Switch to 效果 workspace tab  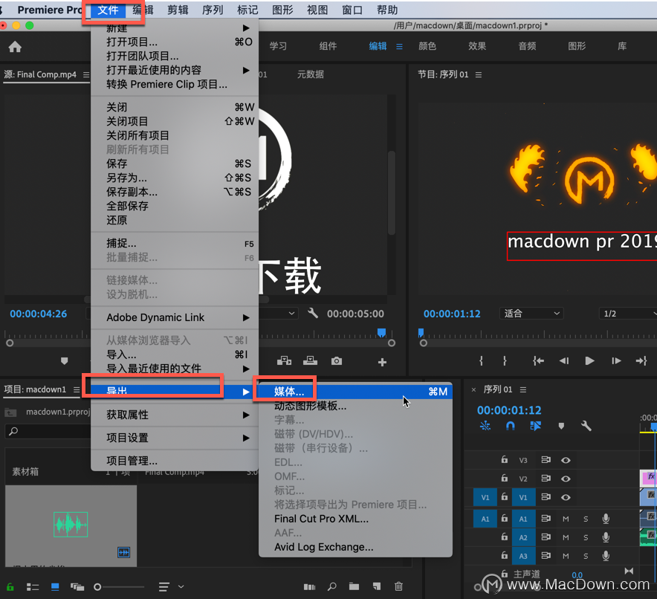(477, 46)
